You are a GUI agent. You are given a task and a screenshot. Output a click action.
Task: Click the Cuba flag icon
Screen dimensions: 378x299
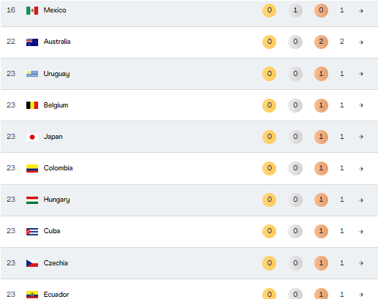click(32, 232)
